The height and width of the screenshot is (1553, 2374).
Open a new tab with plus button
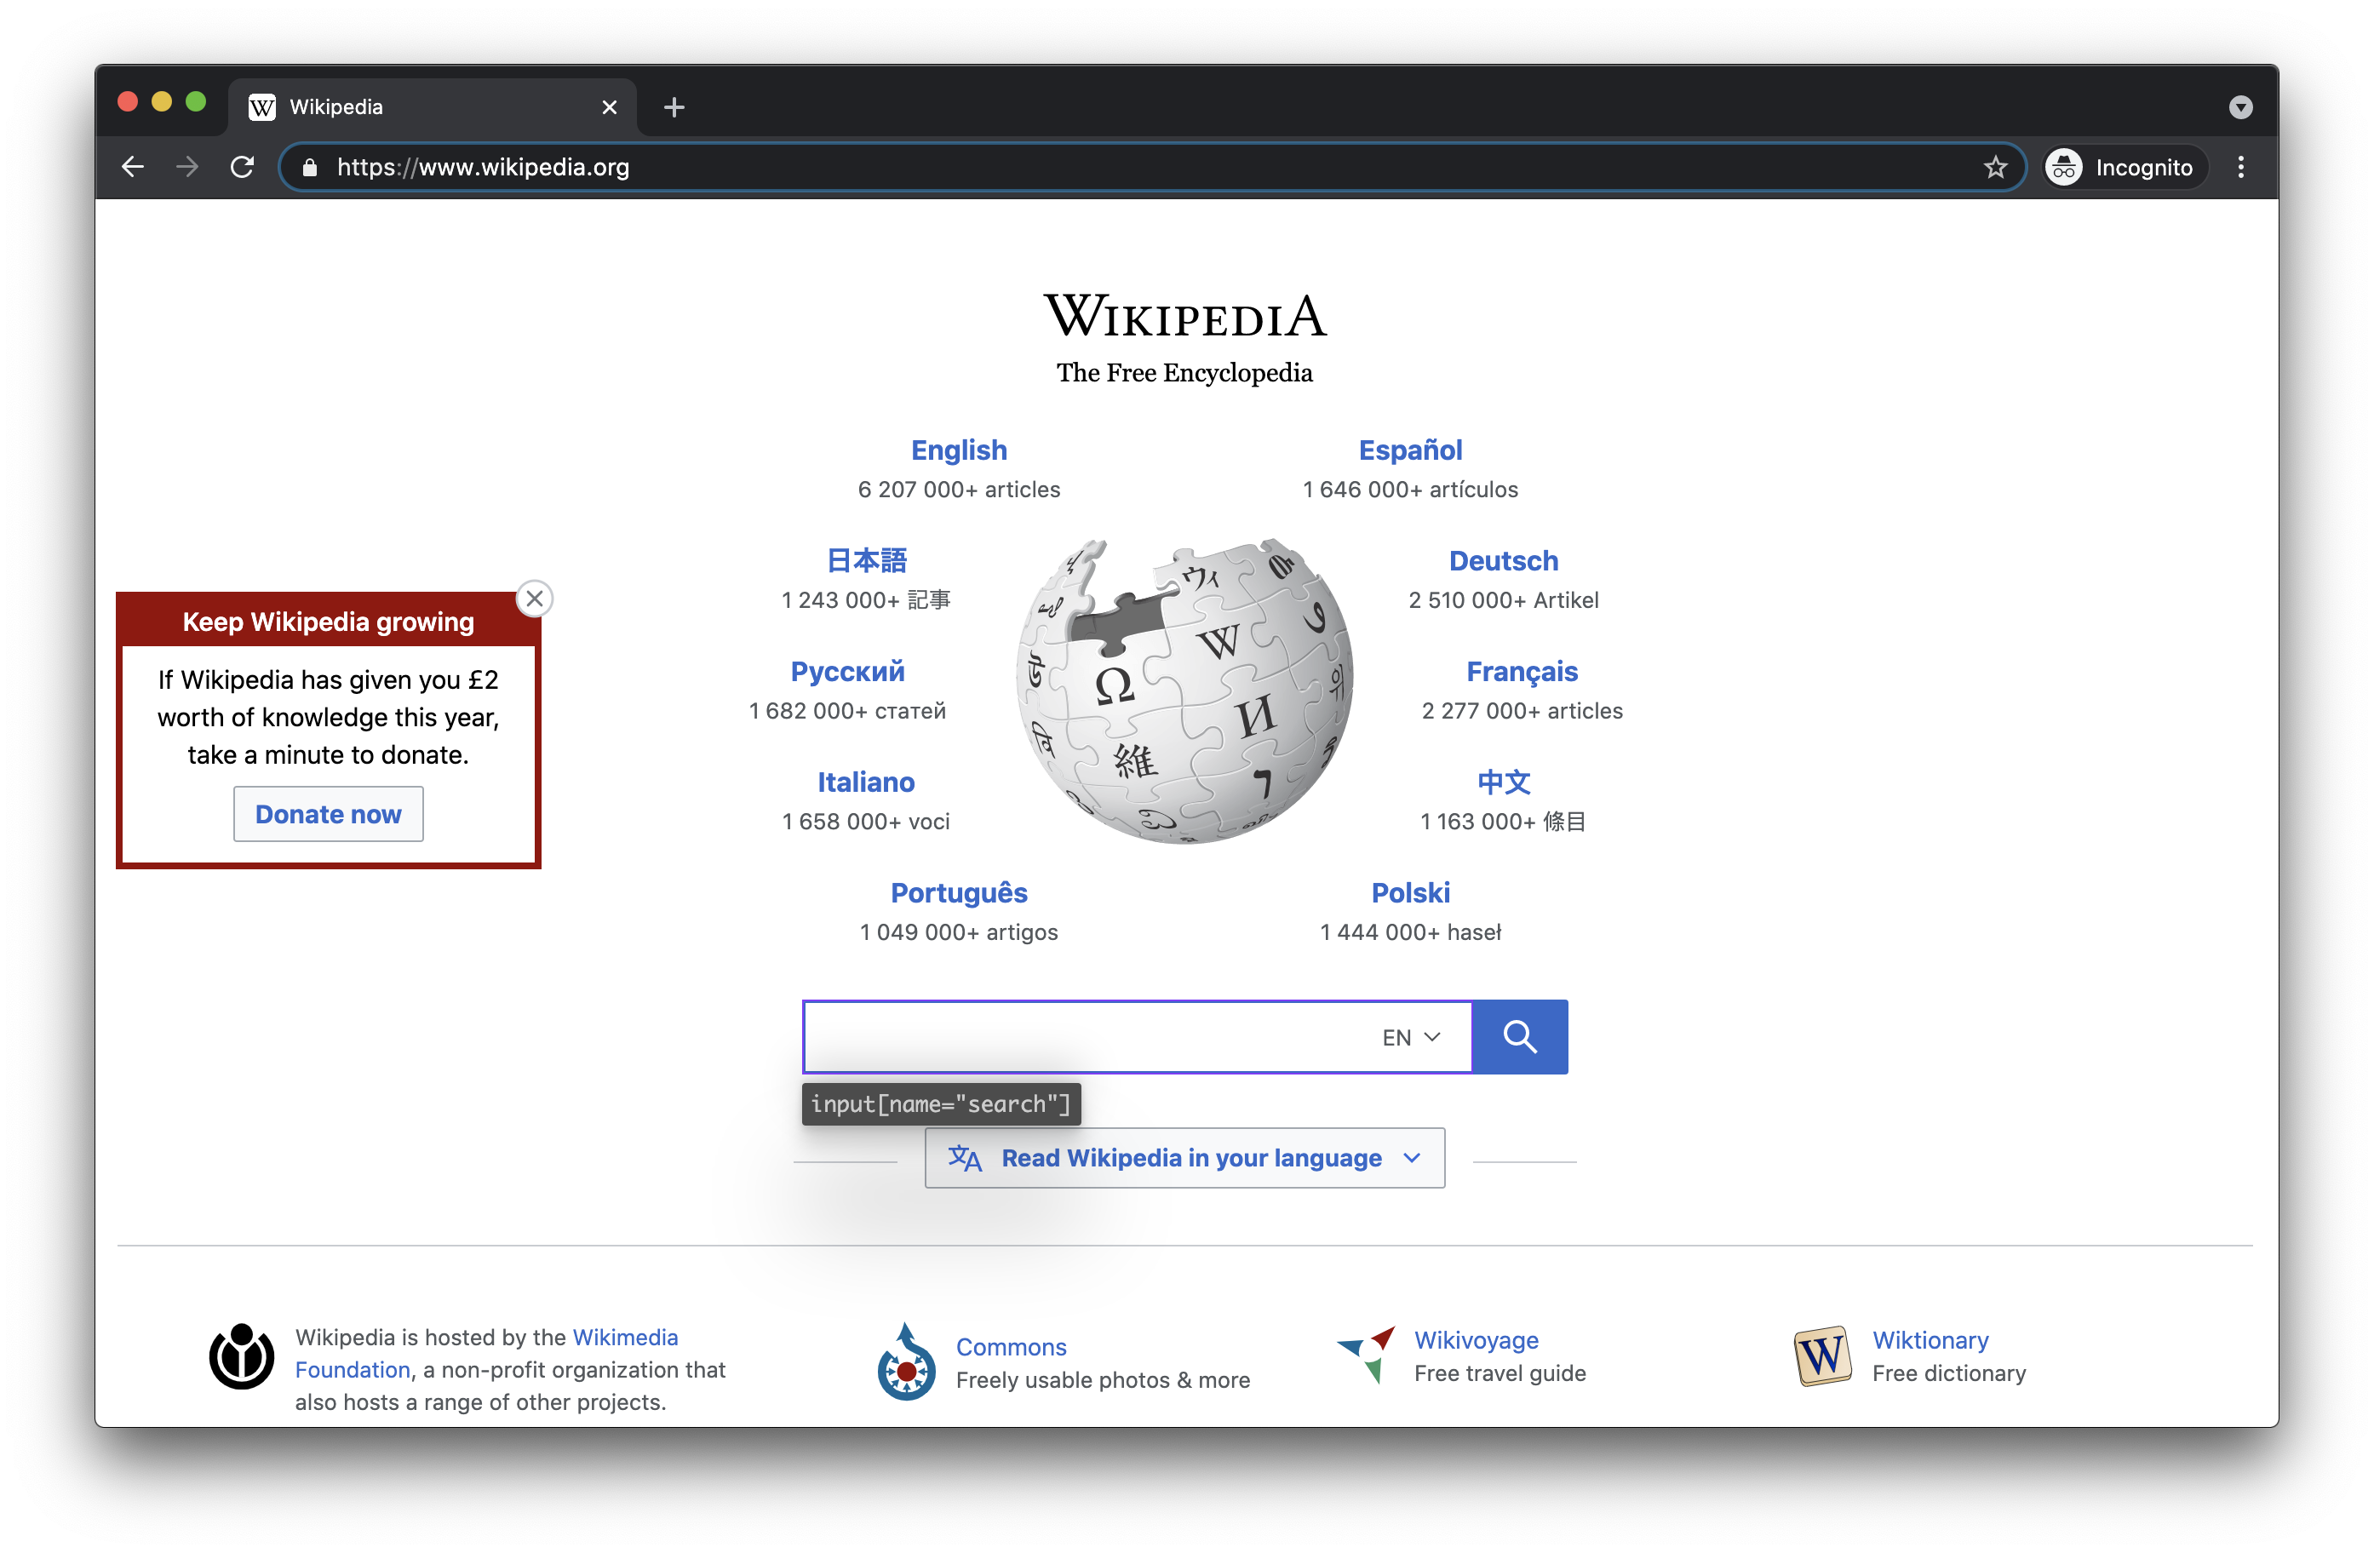(674, 106)
